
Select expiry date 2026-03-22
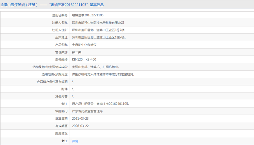[x=80, y=126]
